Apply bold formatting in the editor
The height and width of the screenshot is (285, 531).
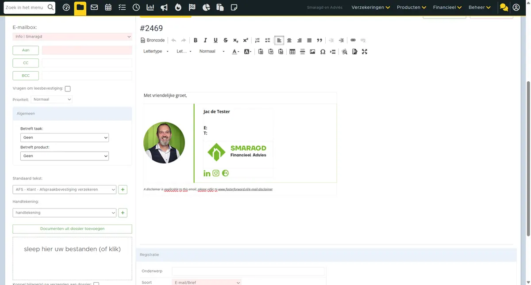pos(195,40)
